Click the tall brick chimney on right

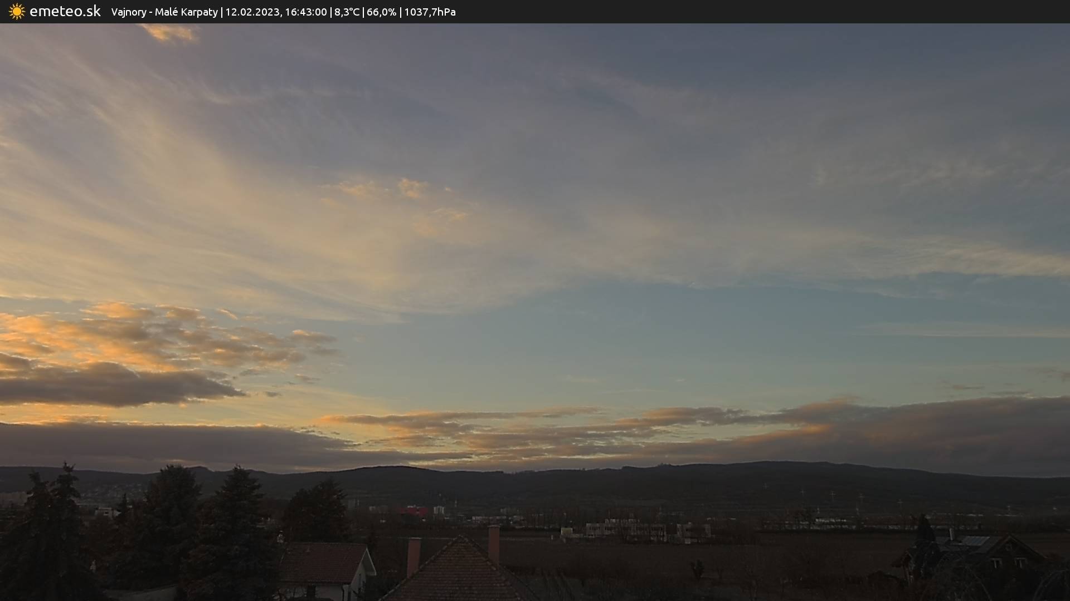[494, 544]
